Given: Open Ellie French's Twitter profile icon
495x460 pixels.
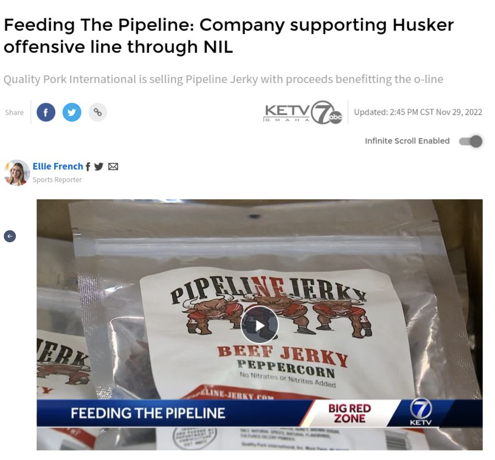Looking at the screenshot, I should (x=99, y=167).
